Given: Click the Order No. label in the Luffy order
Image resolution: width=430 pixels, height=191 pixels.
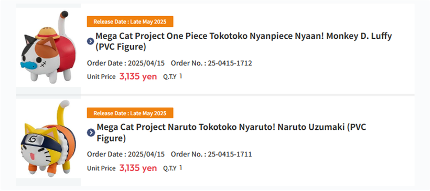Looking at the screenshot, I should (188, 63).
